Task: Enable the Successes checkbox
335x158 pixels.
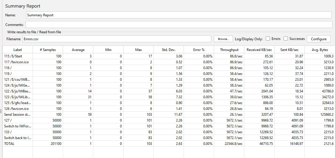Action: pyautogui.click(x=286, y=38)
